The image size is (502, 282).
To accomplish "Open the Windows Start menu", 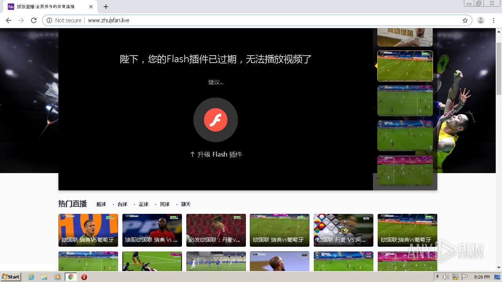I will [11, 277].
